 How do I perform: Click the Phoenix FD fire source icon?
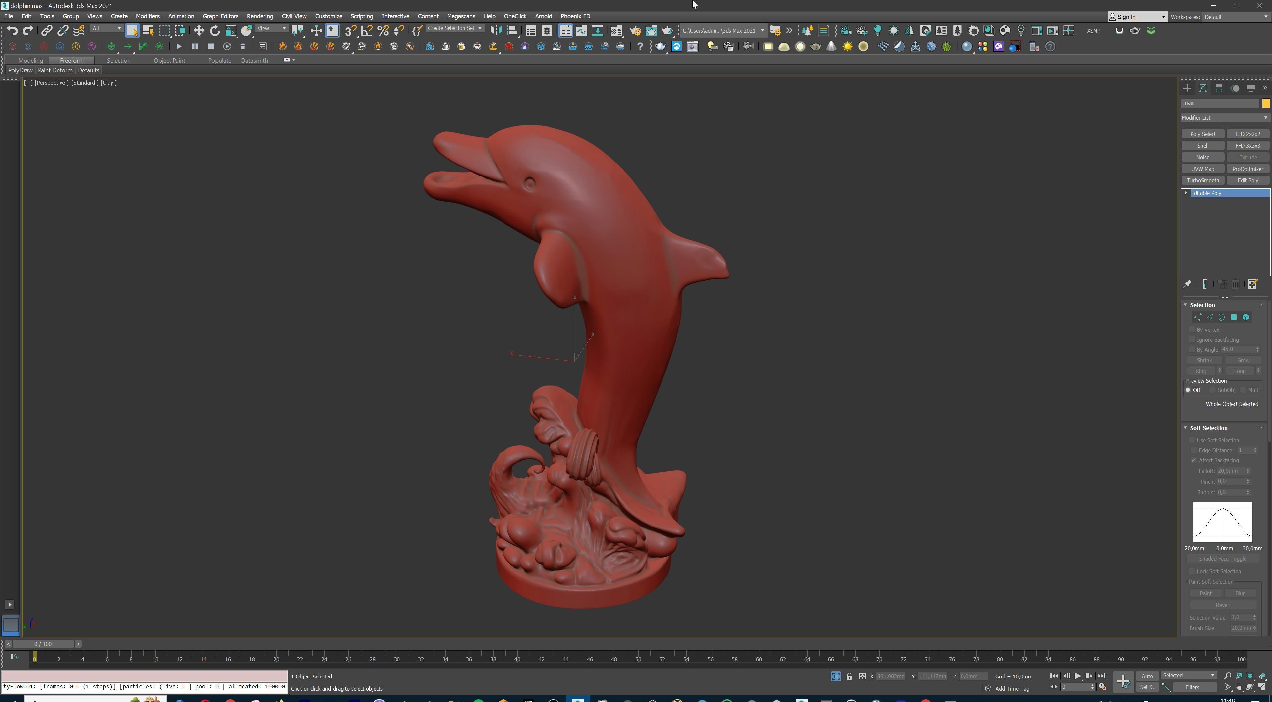coord(283,46)
